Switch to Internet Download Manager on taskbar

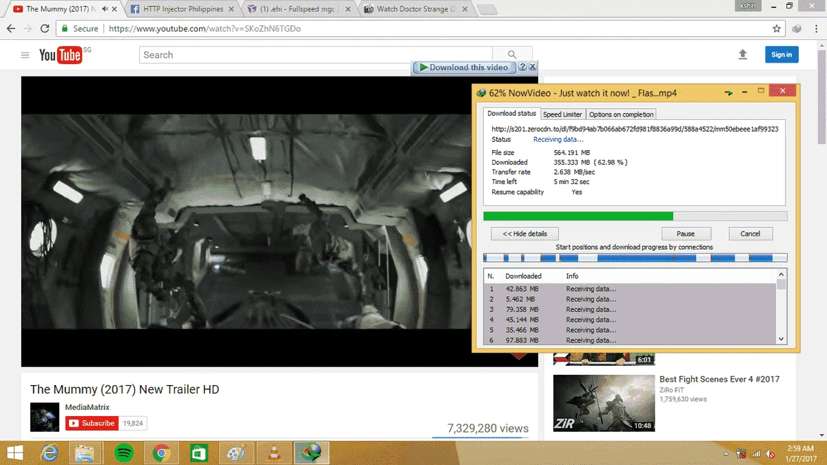click(x=312, y=453)
